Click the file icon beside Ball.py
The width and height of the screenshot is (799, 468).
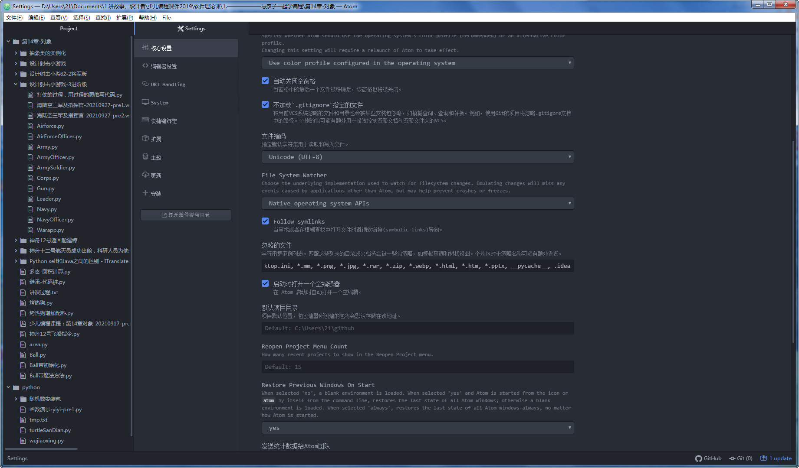(x=23, y=355)
